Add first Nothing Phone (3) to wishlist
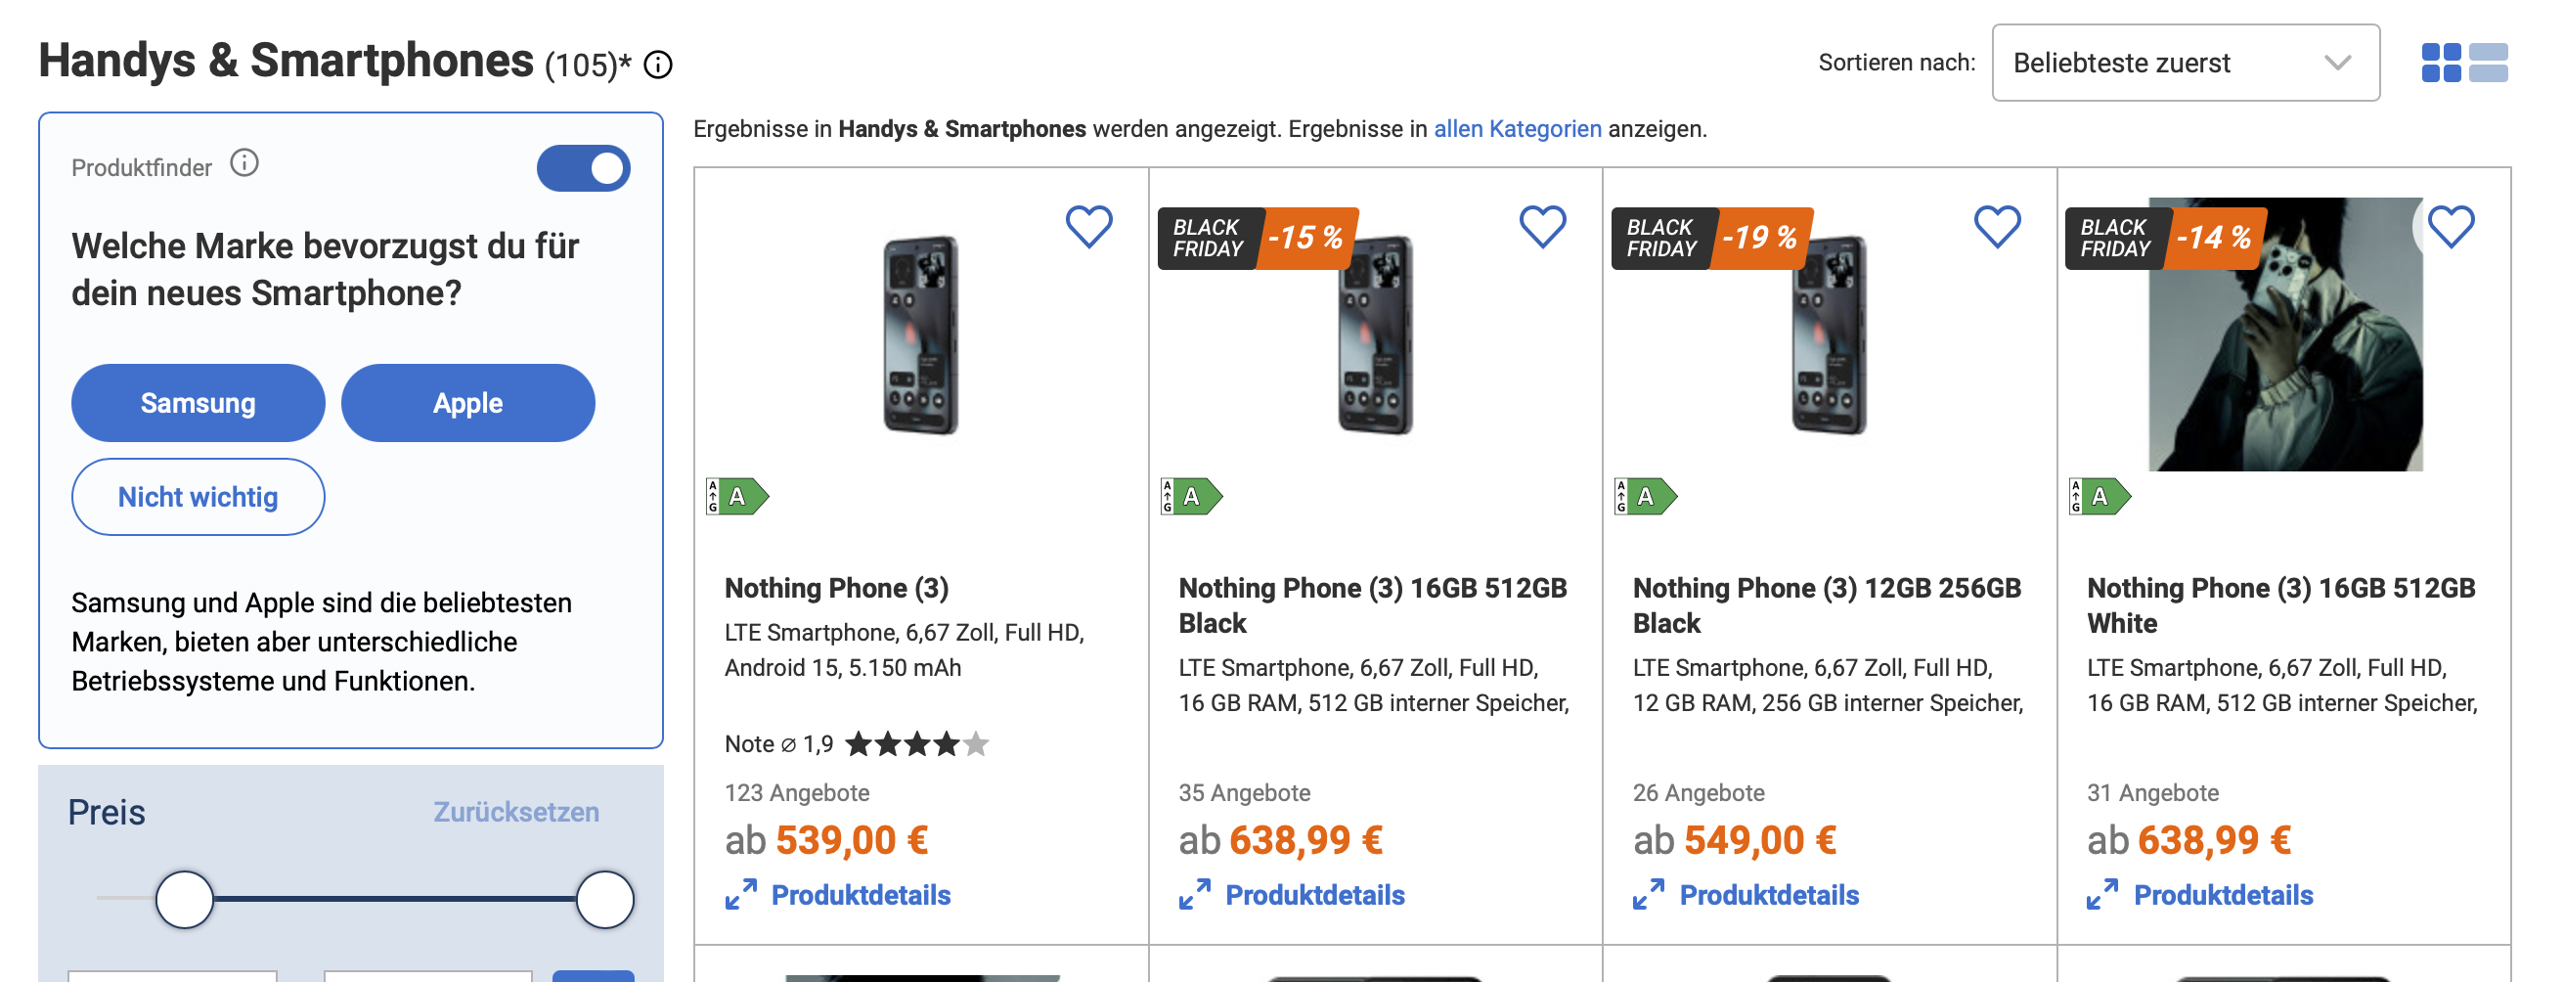2564x982 pixels. click(x=1088, y=227)
